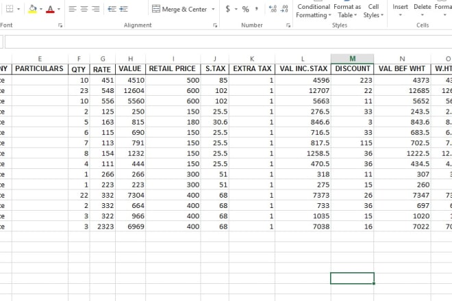This screenshot has height=301, width=452.
Task: Click the VAL INC.STAX header cell
Action: (x=303, y=69)
